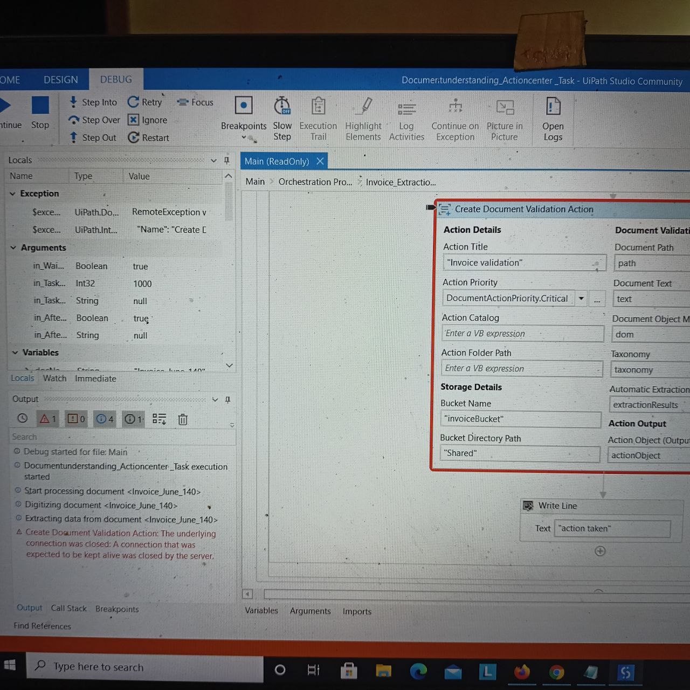Switch to the Watch tab
This screenshot has height=690, width=690.
pyautogui.click(x=54, y=378)
